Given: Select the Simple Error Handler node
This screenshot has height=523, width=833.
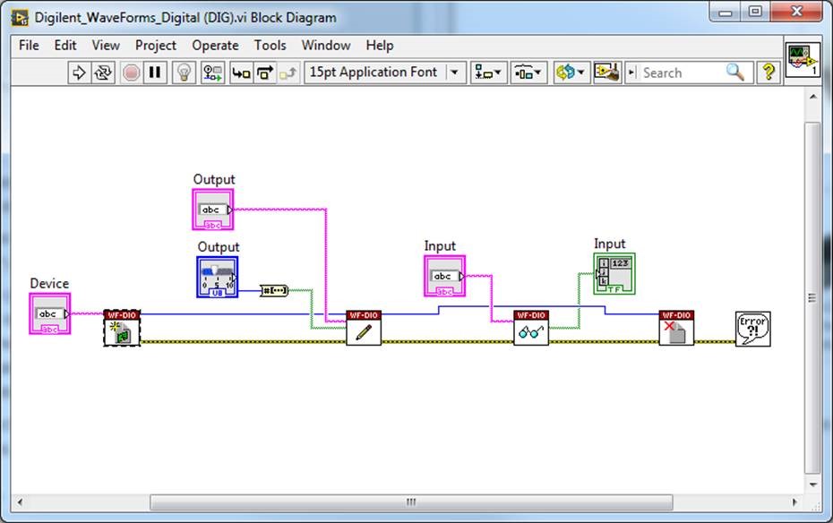Looking at the screenshot, I should pyautogui.click(x=753, y=328).
